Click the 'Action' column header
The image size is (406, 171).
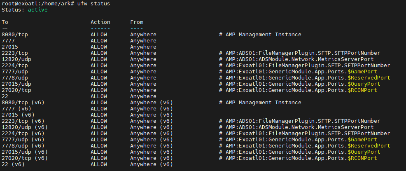100,22
